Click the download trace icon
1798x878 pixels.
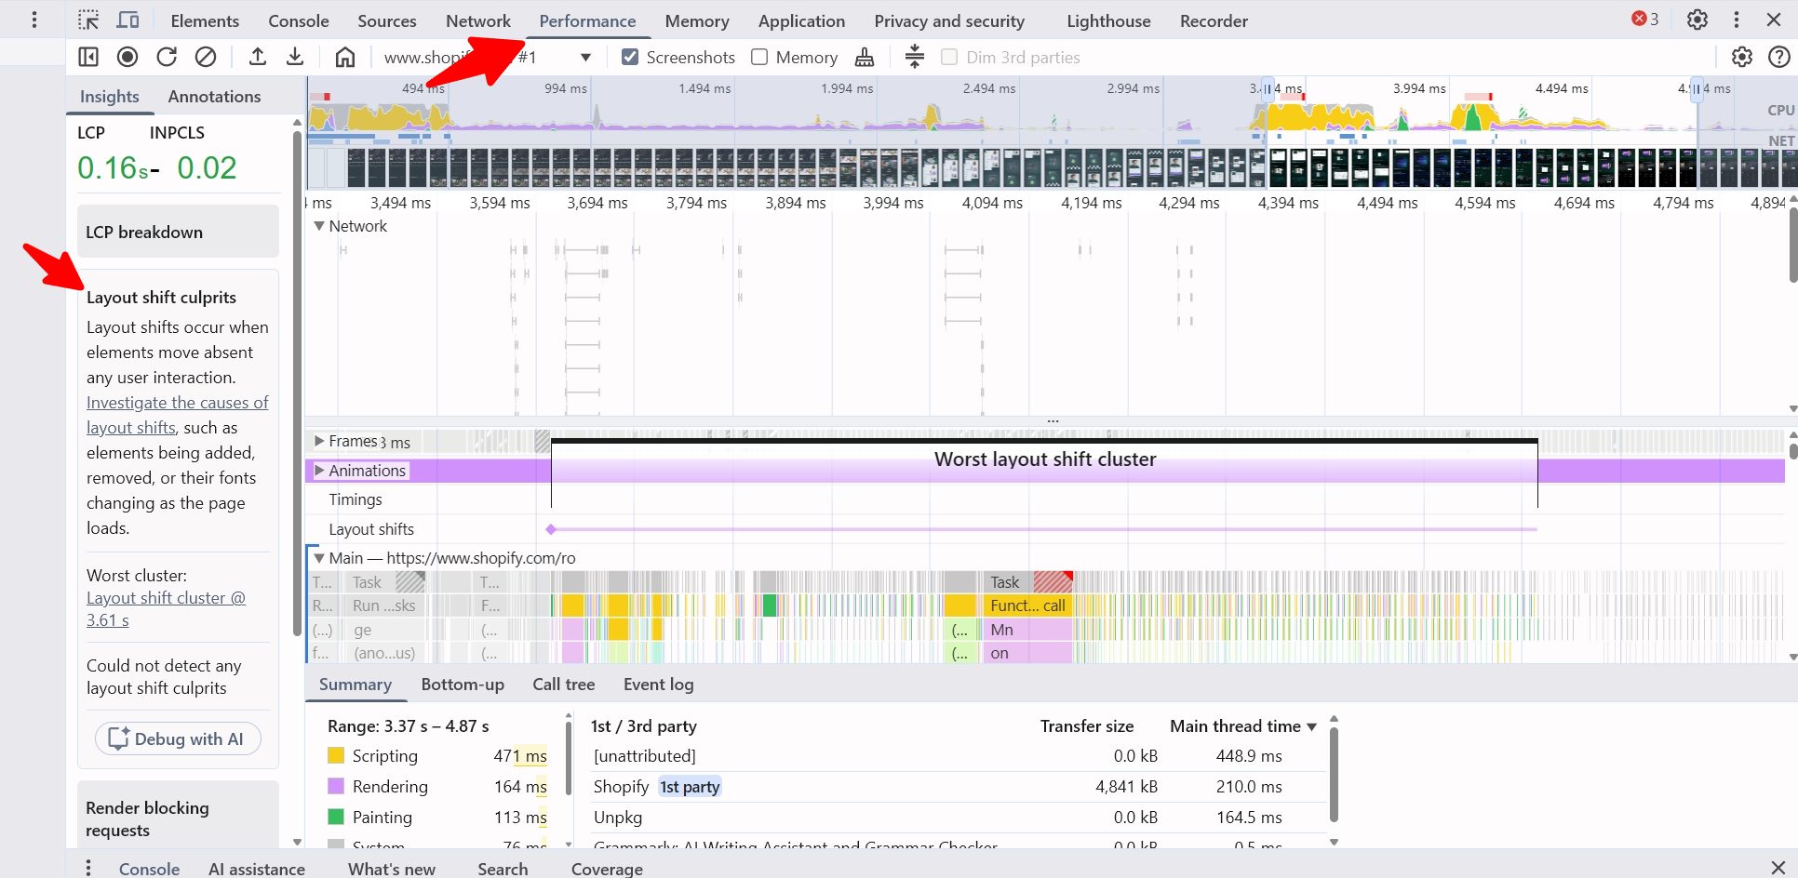tap(295, 58)
